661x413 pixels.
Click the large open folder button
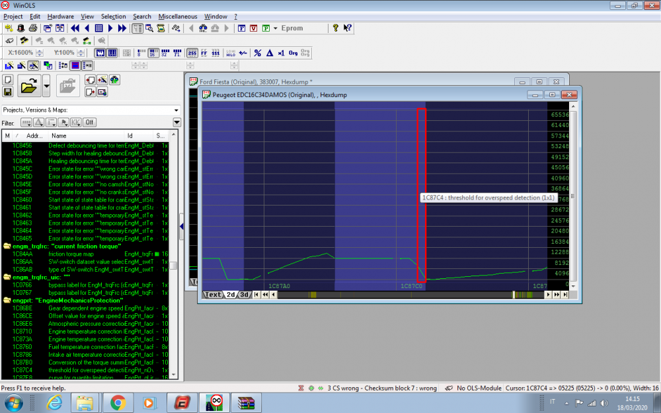coord(29,86)
